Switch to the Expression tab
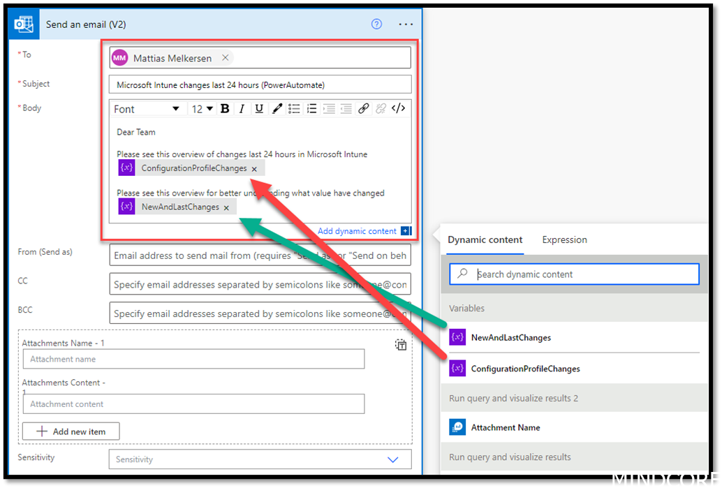 click(564, 239)
